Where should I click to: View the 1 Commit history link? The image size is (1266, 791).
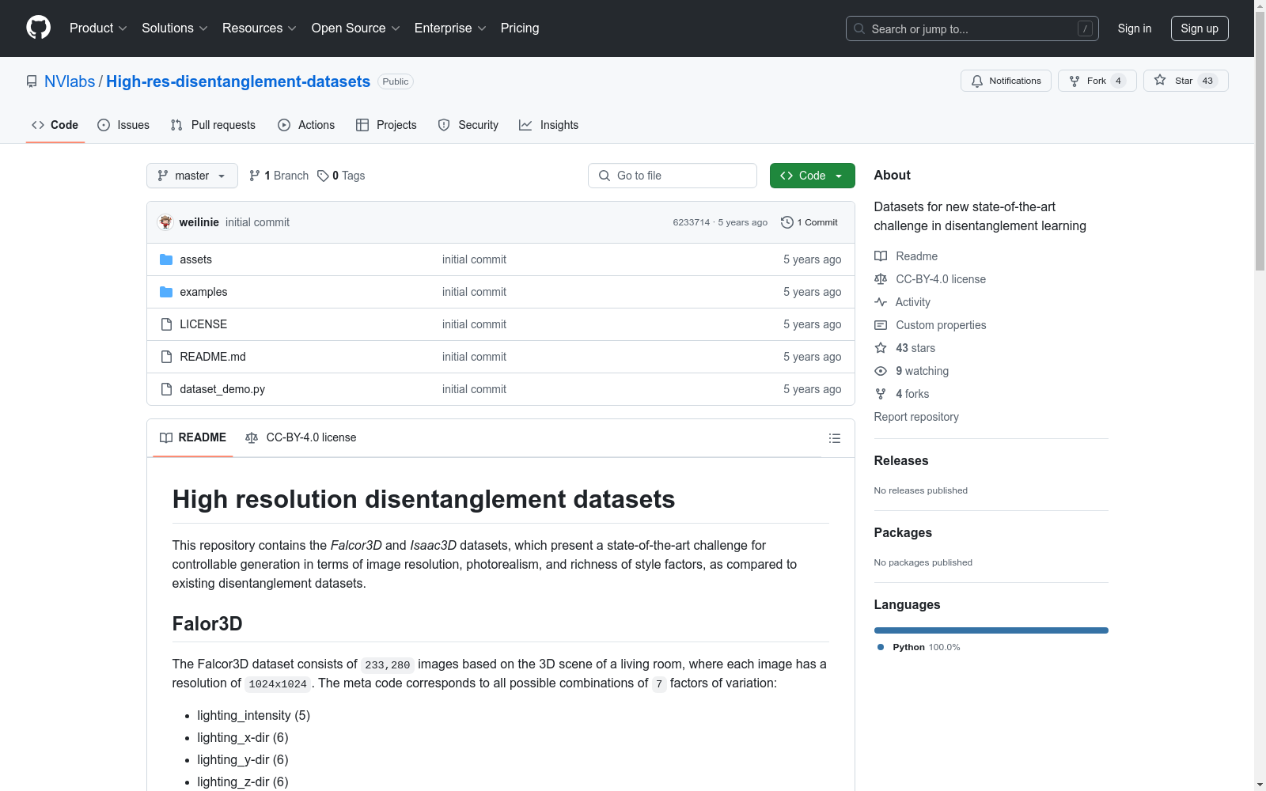point(809,222)
